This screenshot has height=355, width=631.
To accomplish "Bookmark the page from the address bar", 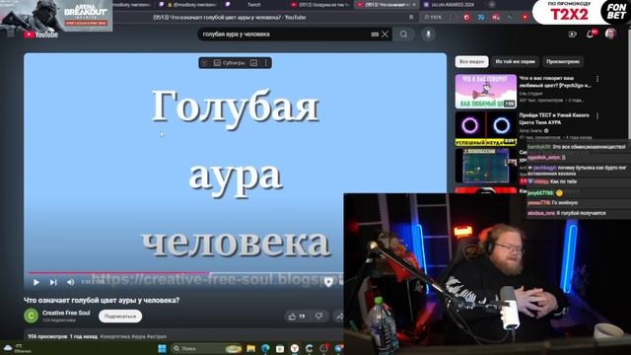I will click(x=411, y=18).
